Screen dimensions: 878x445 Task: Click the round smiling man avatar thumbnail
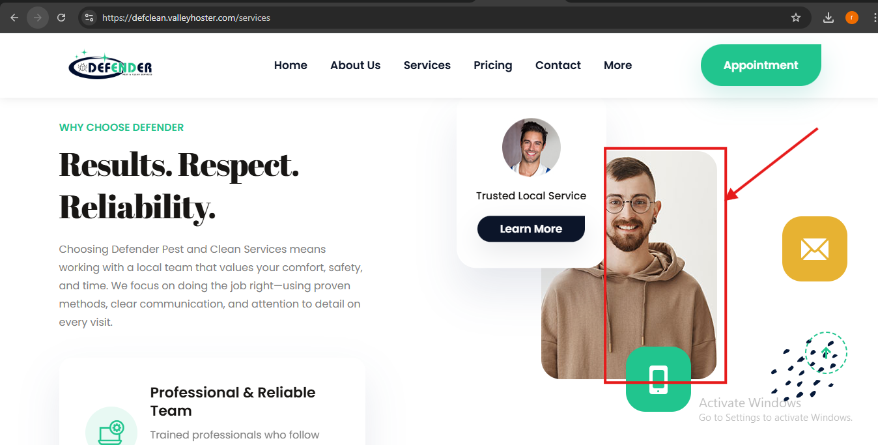[531, 147]
